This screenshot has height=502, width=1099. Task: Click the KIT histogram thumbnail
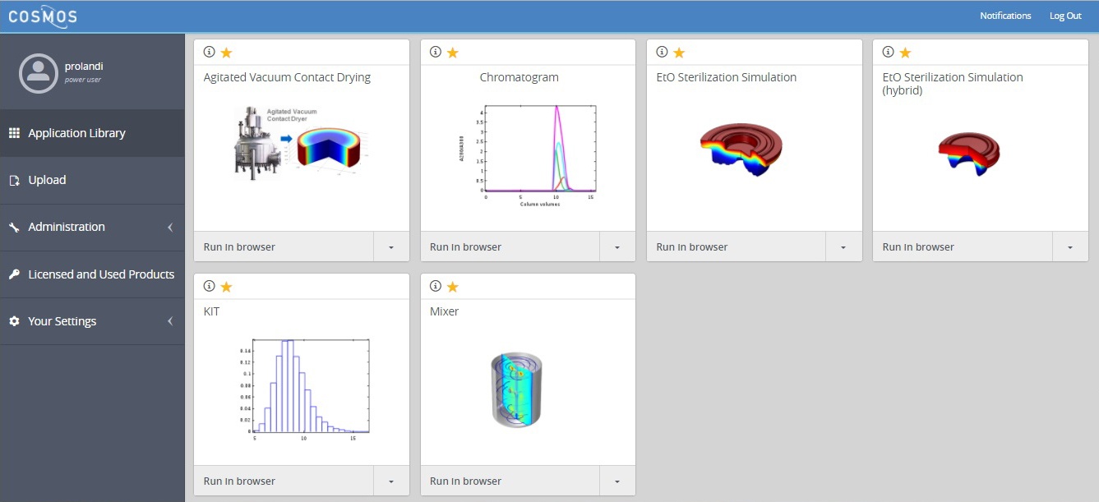click(302, 389)
